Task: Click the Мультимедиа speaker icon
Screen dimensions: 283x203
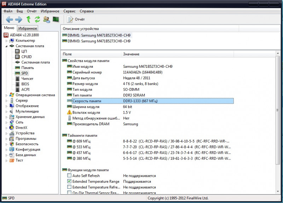Action: (11, 111)
